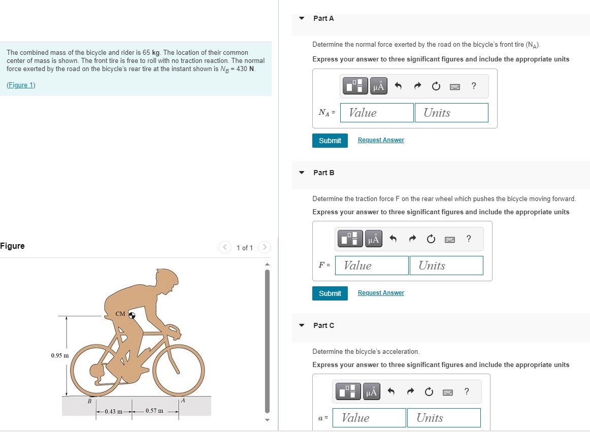This screenshot has height=432, width=590.
Task: Click the units (μÅ) icon in Part A
Action: click(378, 86)
